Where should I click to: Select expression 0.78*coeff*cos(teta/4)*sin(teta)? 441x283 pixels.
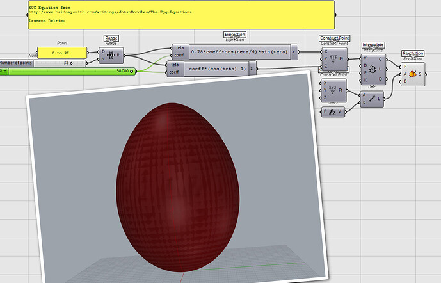(x=239, y=52)
